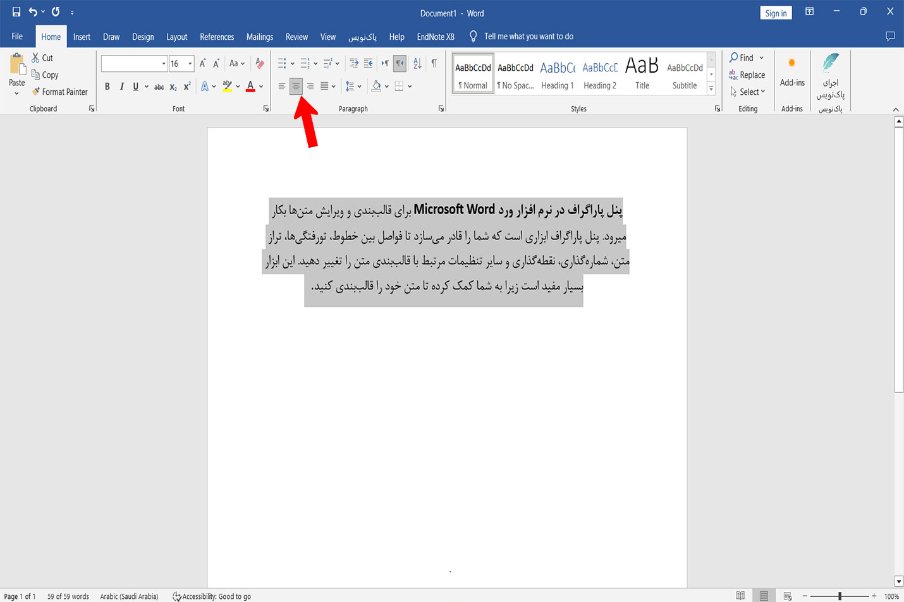Cut the selected text
The width and height of the screenshot is (904, 602).
(x=42, y=58)
